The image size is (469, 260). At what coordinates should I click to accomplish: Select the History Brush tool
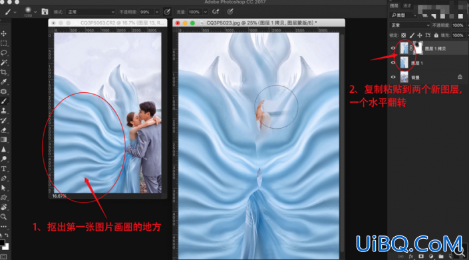(x=4, y=121)
